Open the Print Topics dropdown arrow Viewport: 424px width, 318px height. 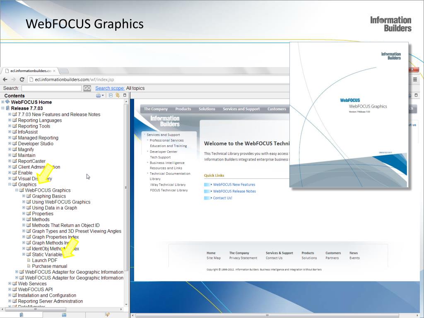point(103,96)
